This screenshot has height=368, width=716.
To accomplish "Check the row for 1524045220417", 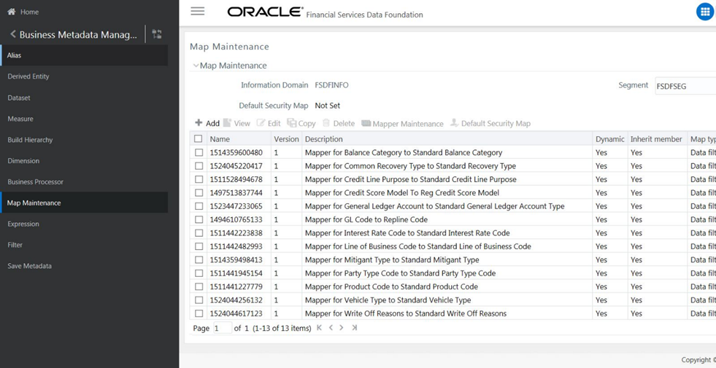I will coord(199,166).
